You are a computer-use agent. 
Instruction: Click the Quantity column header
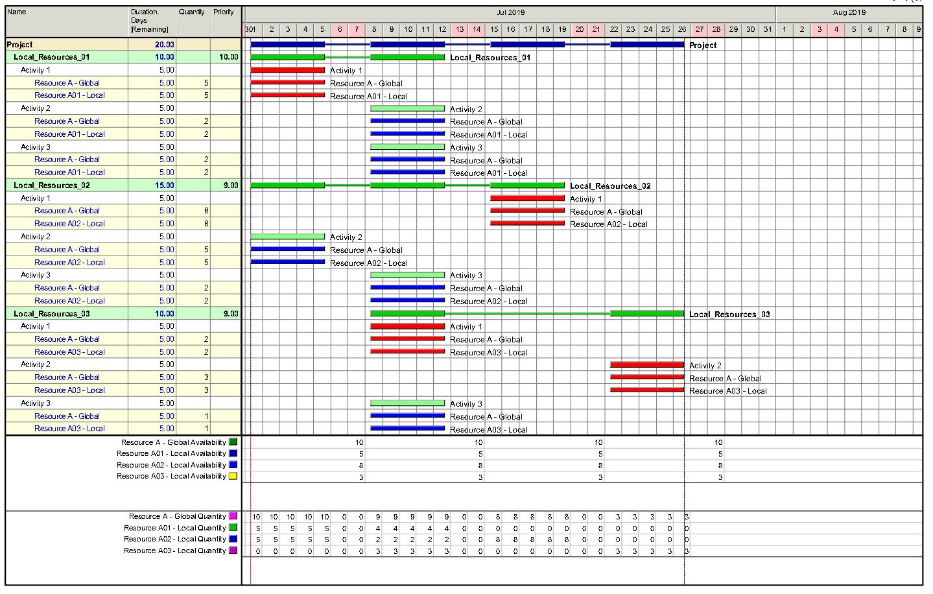coord(193,21)
